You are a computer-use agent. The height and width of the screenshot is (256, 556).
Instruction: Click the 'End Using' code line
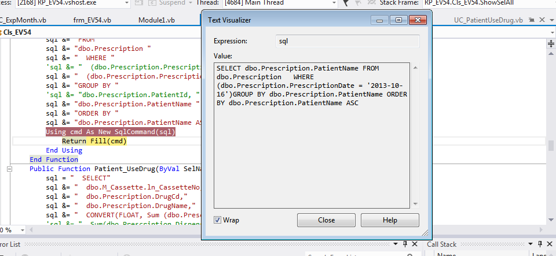pos(64,150)
